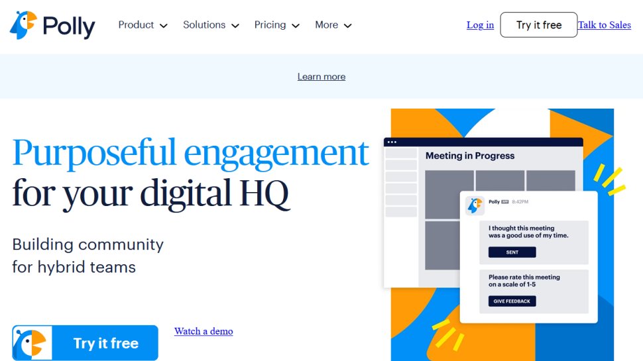643x361 pixels.
Task: Click the SENT button in illustration
Action: [512, 252]
